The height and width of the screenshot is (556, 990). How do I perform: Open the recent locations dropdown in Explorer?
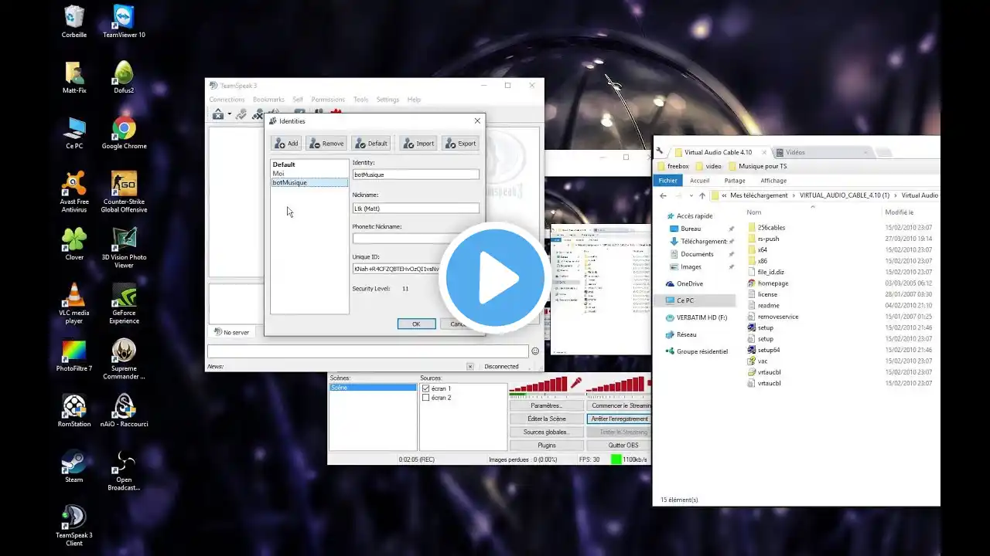coord(690,195)
